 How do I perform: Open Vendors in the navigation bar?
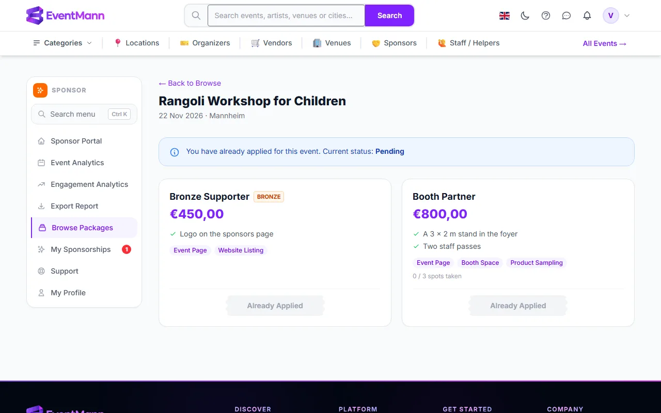(x=272, y=43)
